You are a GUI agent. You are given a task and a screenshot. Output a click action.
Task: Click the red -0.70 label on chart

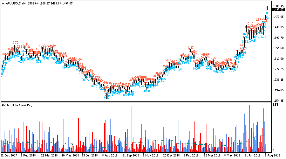pos(15,43)
